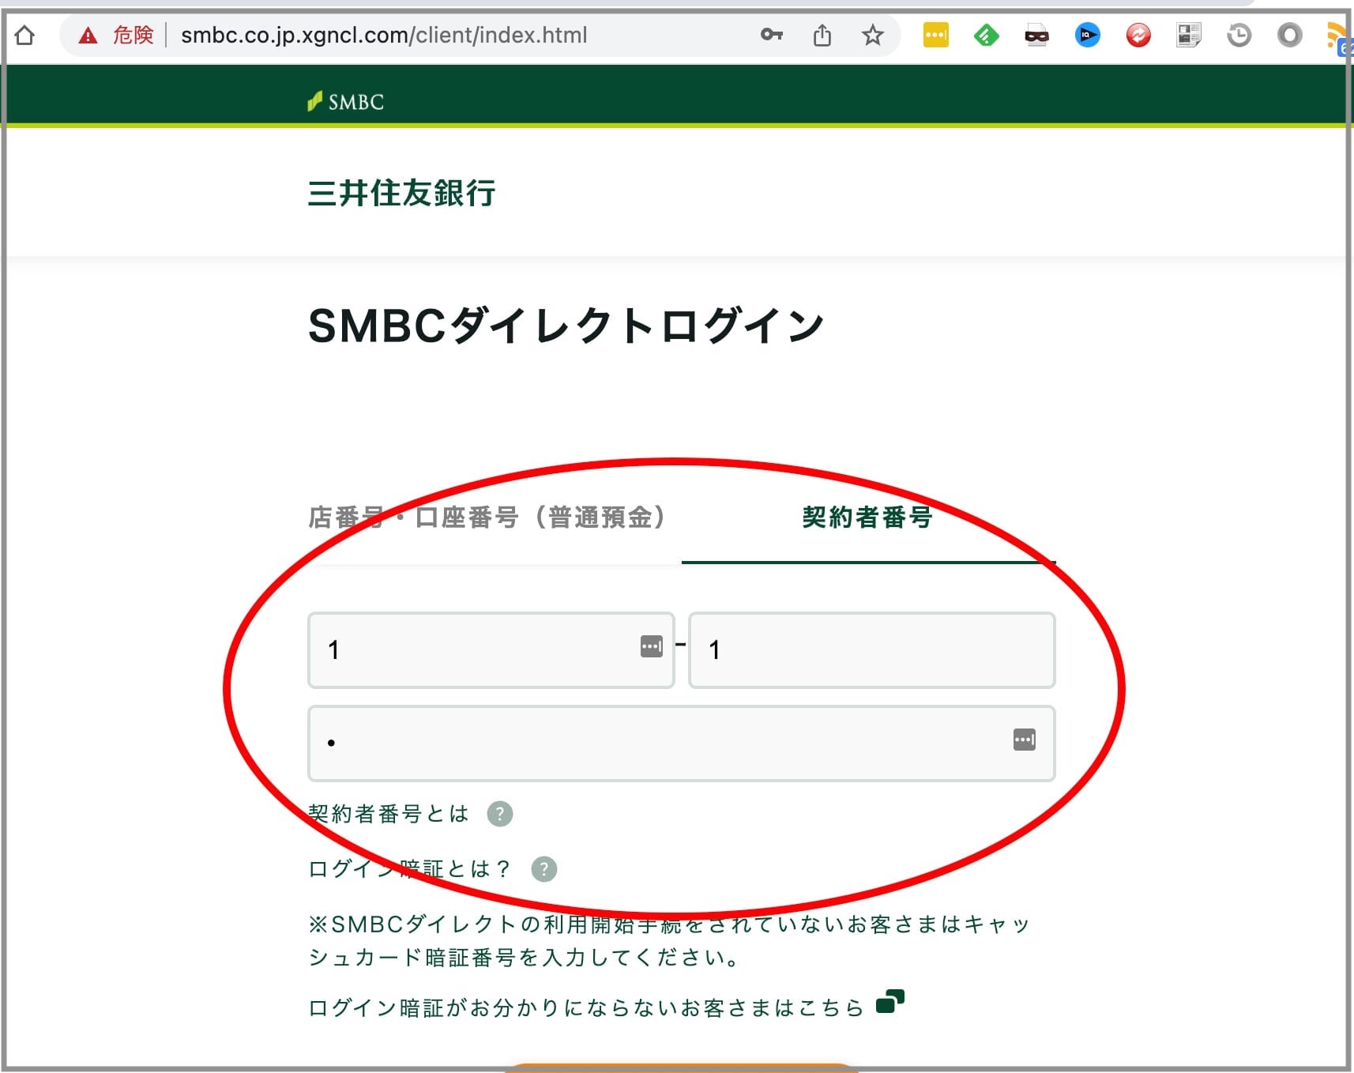Focus the login password input field

pyautogui.click(x=681, y=744)
